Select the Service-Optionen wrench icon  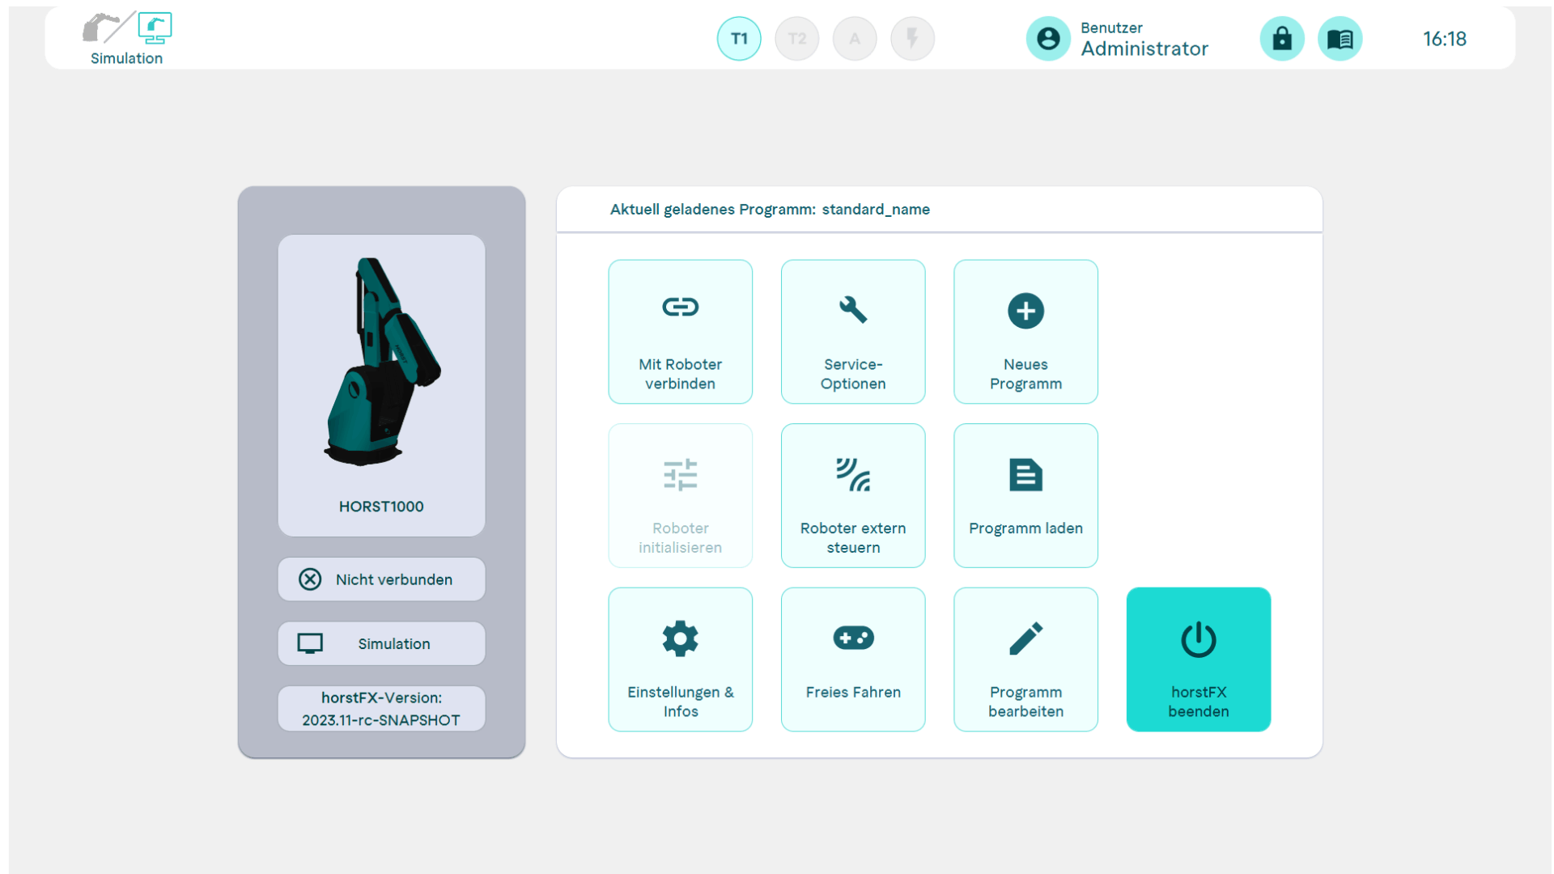pos(852,309)
